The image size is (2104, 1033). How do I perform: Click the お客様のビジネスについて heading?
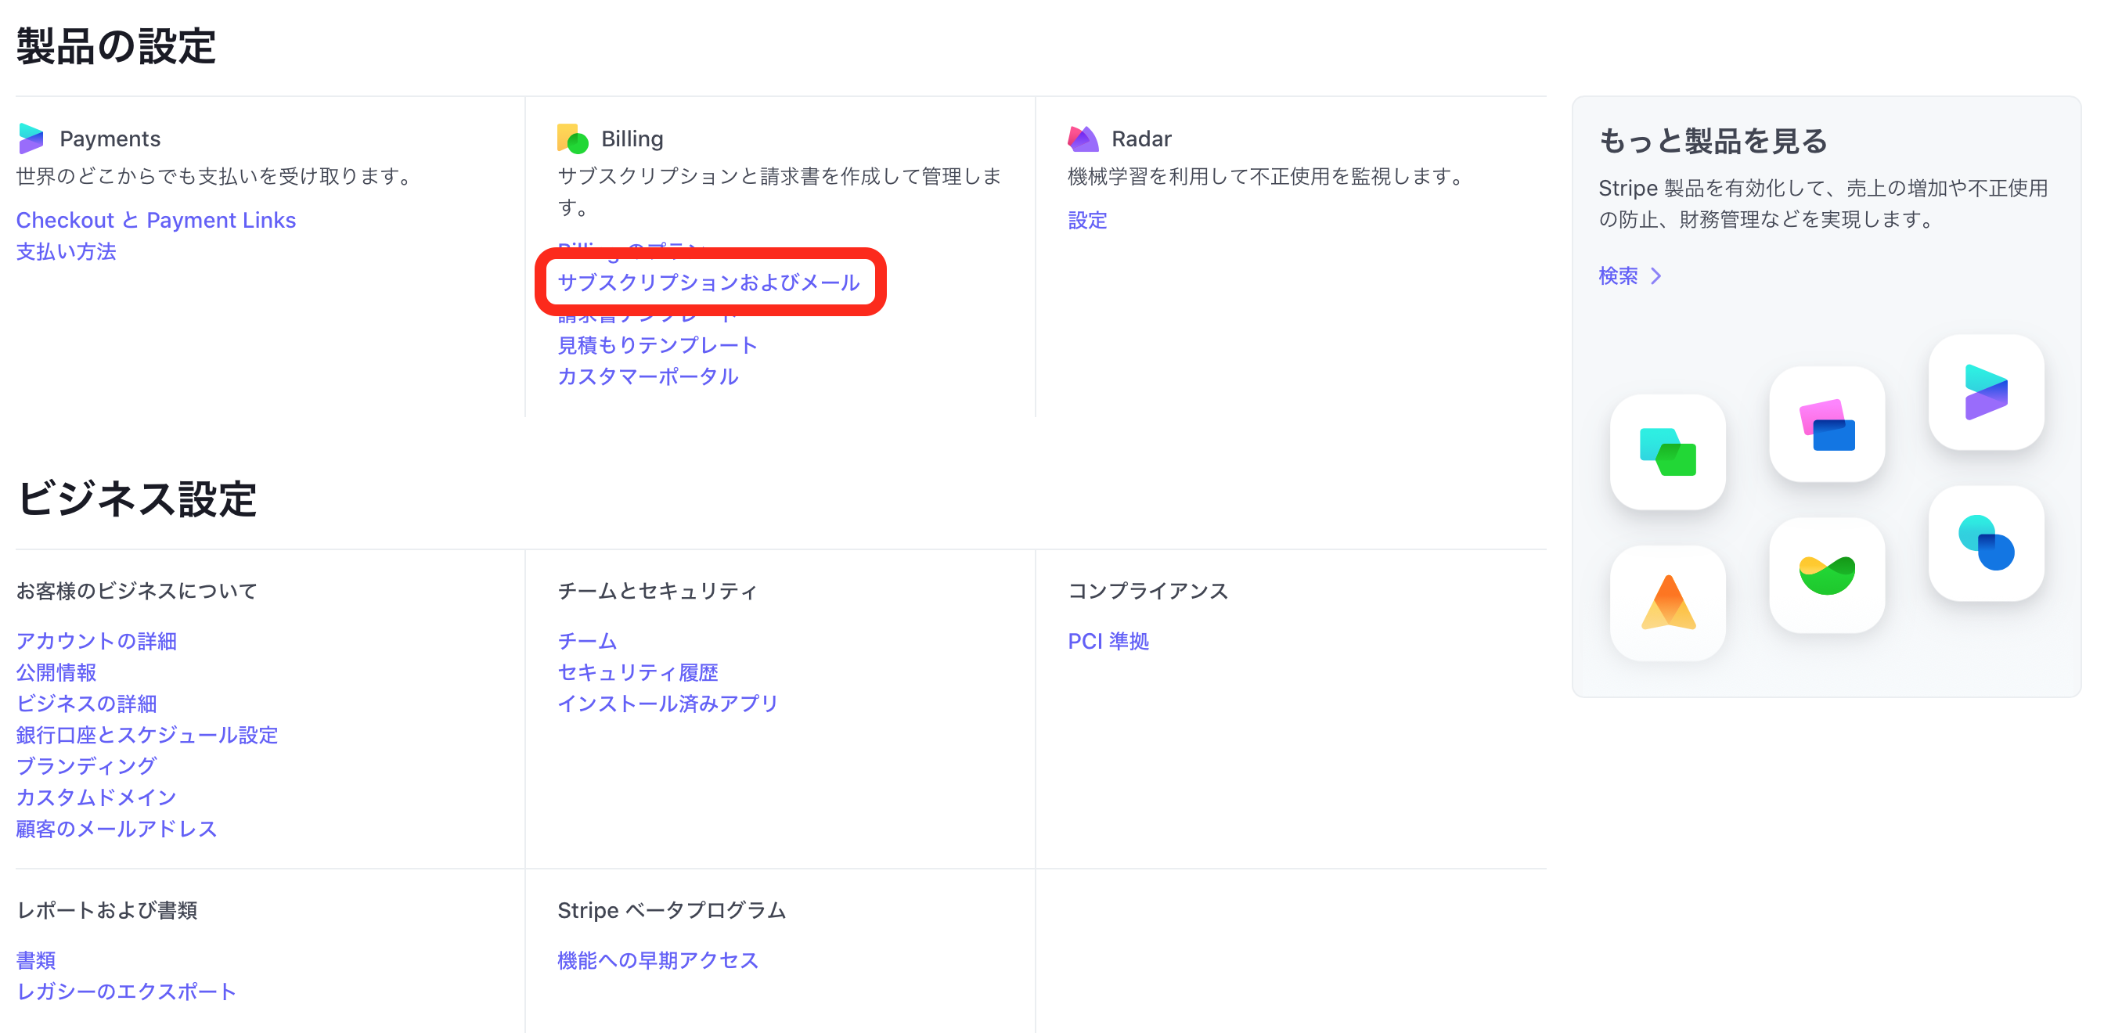coord(136,590)
